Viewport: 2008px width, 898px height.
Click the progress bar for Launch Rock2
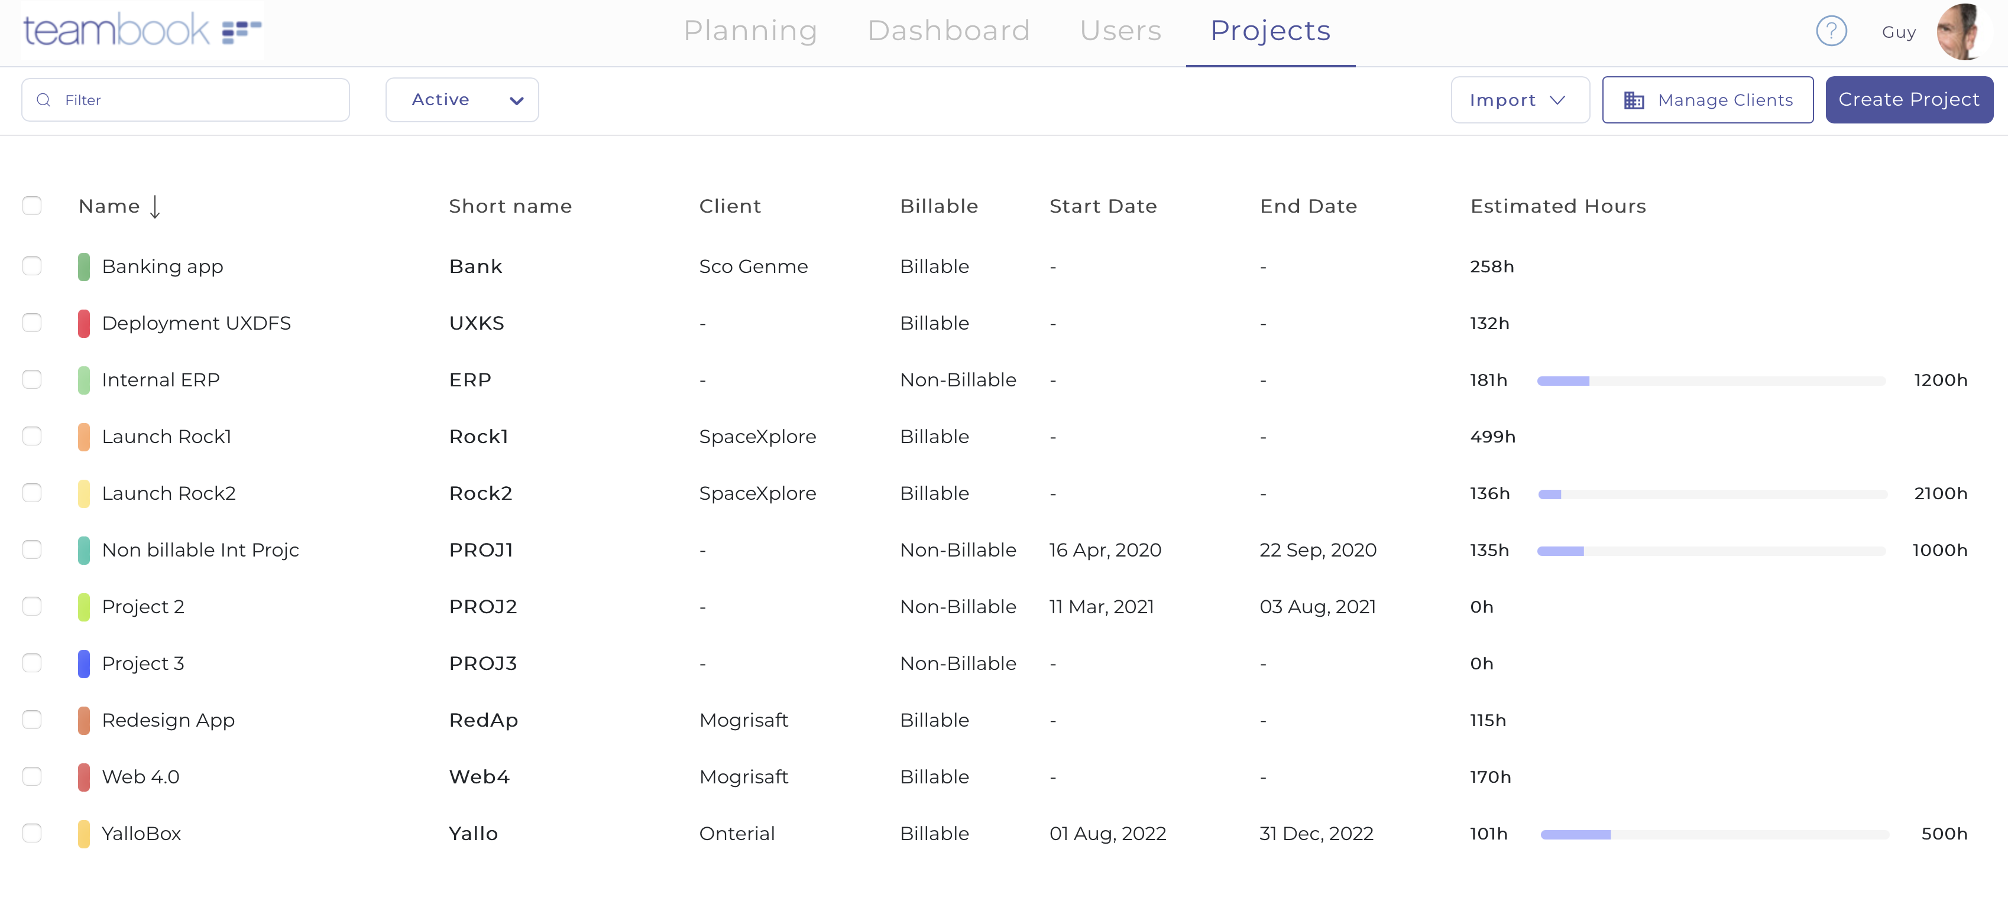(x=1711, y=493)
